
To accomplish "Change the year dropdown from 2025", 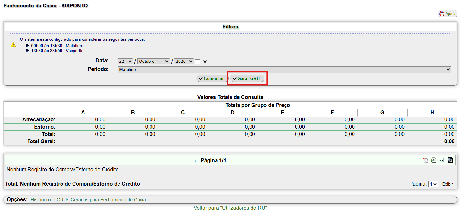I will [184, 61].
